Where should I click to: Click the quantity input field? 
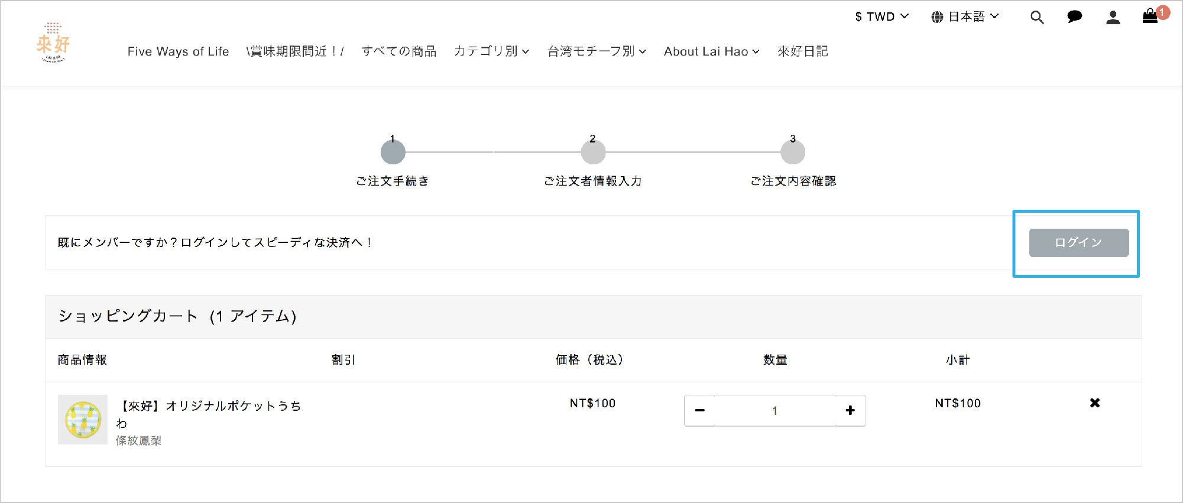tap(774, 410)
